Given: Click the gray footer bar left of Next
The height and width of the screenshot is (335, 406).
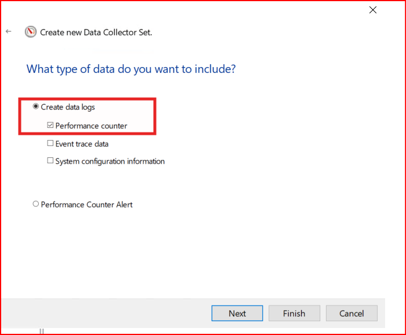Looking at the screenshot, I should click(104, 313).
